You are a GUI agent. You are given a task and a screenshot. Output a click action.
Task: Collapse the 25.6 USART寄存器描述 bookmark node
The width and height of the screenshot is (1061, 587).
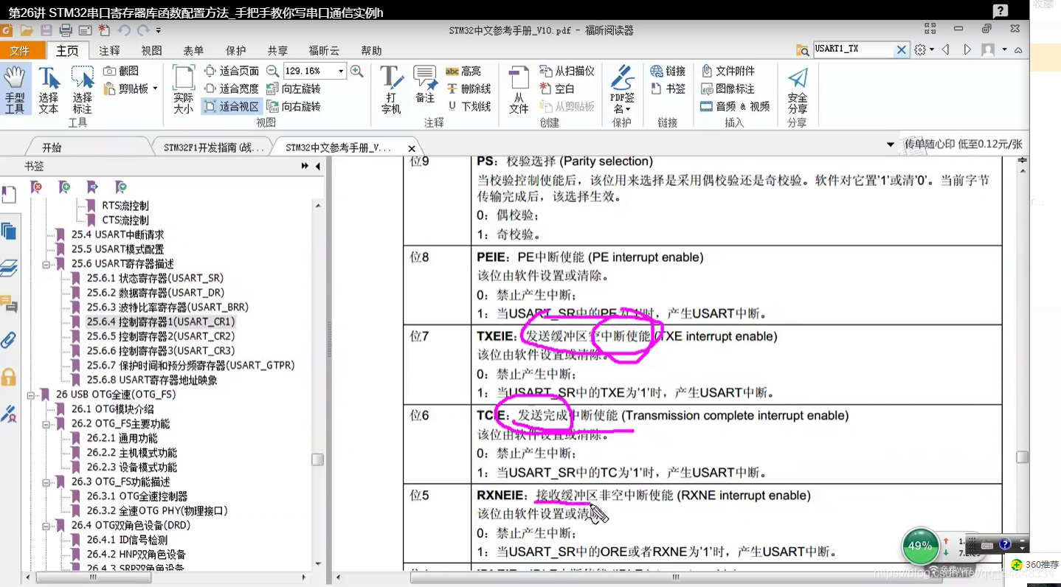(46, 264)
